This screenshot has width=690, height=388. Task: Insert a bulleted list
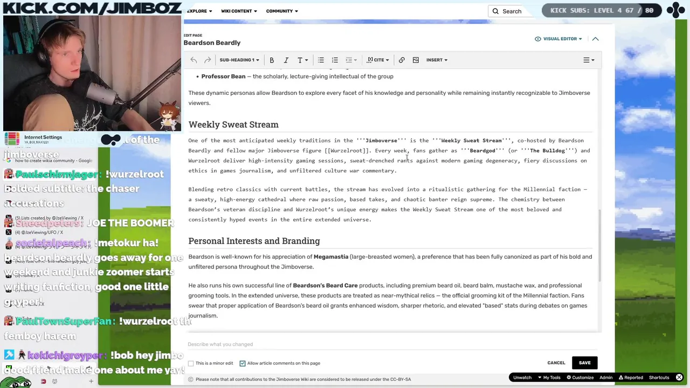pos(321,60)
